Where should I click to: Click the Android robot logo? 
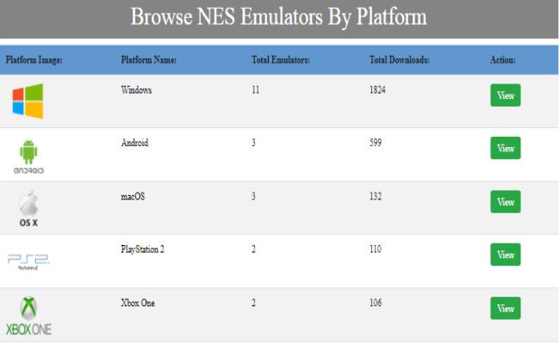point(28,157)
